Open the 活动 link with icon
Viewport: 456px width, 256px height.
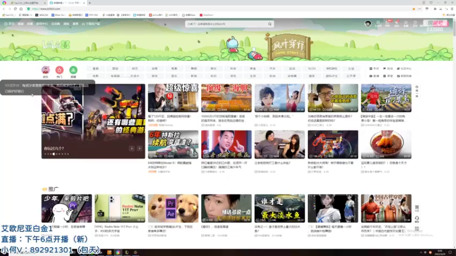[388, 69]
